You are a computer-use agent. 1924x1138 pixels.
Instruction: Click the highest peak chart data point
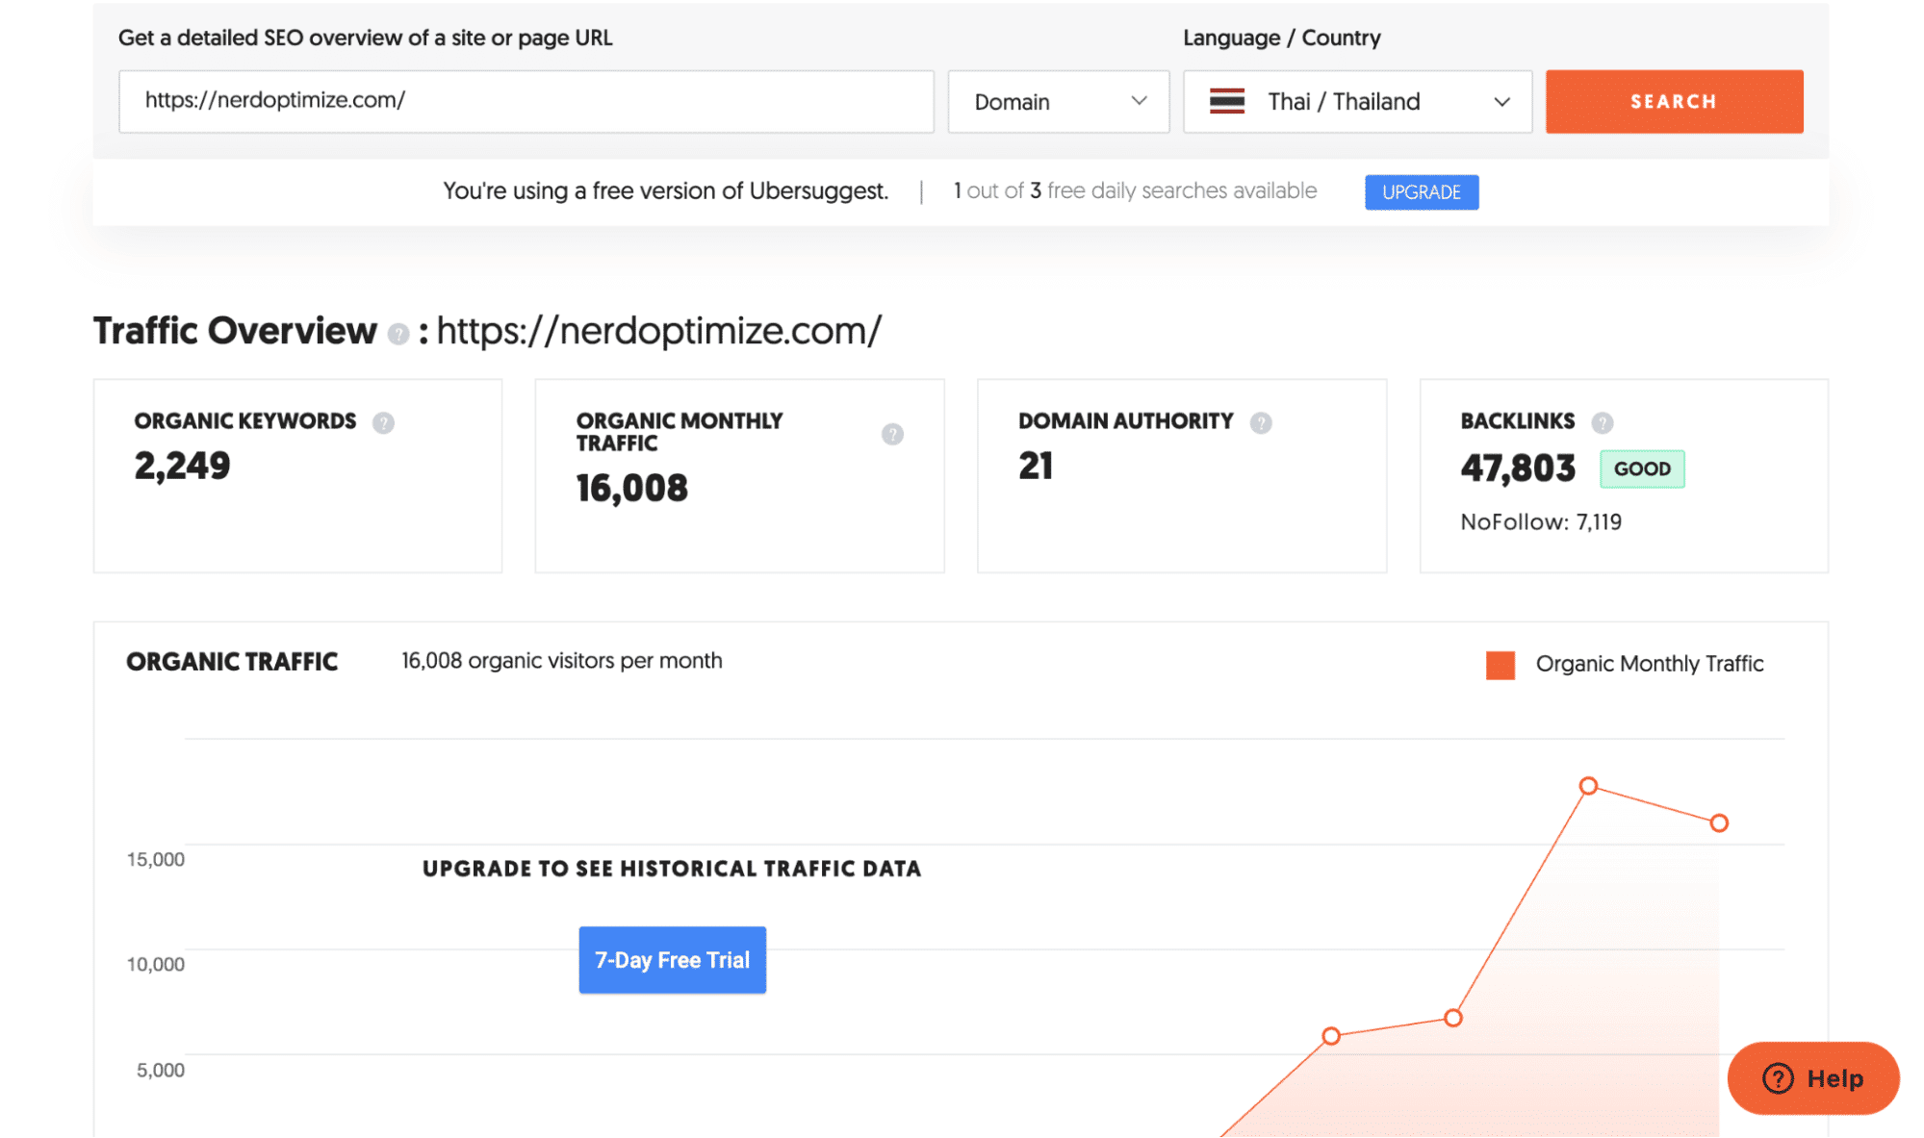tap(1588, 786)
